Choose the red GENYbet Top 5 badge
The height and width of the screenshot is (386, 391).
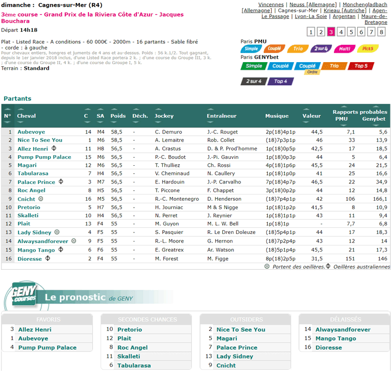[x=361, y=66]
